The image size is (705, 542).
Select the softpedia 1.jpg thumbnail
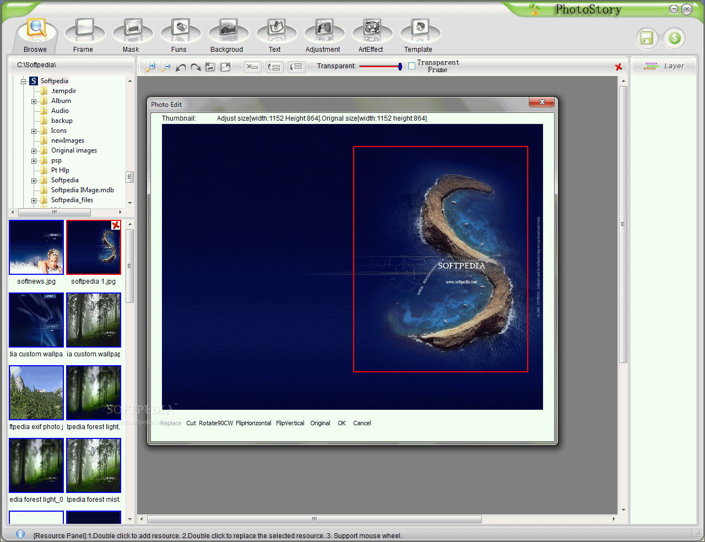click(x=94, y=247)
